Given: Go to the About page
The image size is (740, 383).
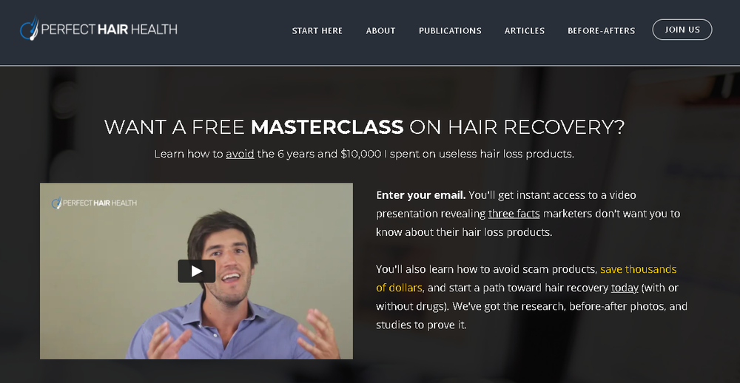Looking at the screenshot, I should pos(380,30).
